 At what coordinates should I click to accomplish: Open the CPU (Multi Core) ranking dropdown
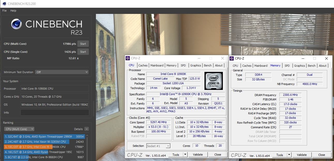(x=19, y=129)
